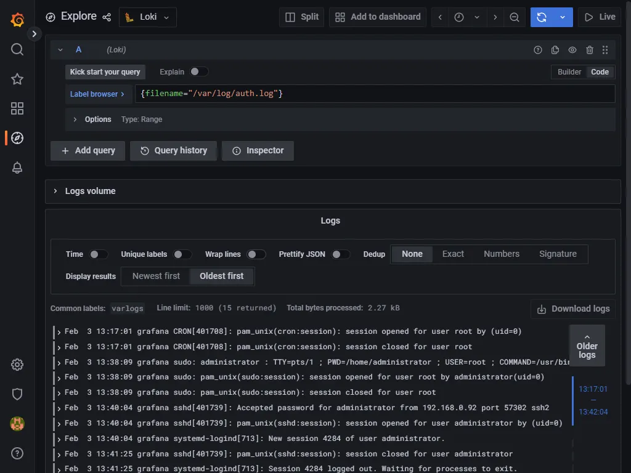Click Kick start your query
Screen dimensions: 631x473
105,72
